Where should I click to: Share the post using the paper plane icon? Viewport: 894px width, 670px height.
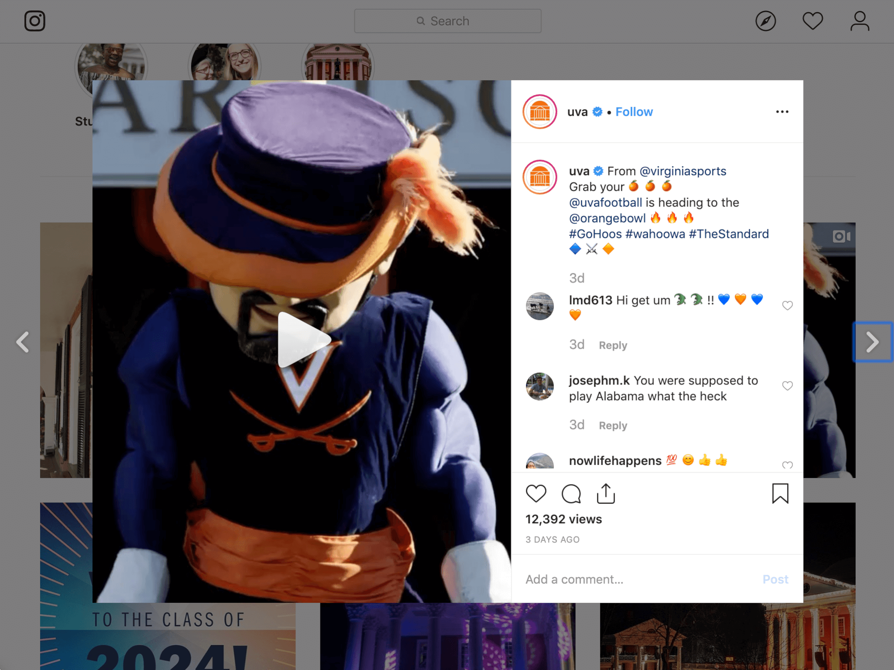tap(605, 494)
